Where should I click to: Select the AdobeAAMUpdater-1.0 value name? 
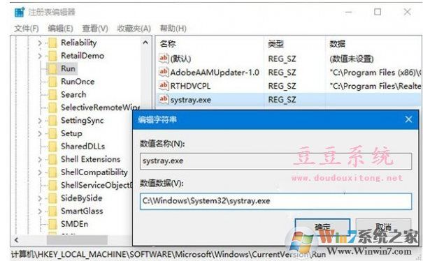[x=215, y=73]
